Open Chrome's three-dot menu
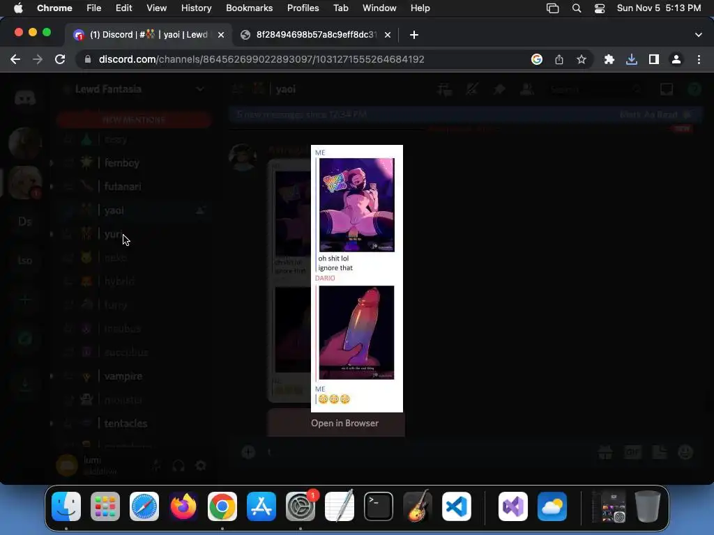Viewport: 714px width, 535px height. (699, 60)
